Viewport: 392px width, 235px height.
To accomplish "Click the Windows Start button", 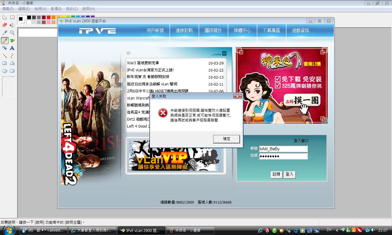I will [9, 230].
